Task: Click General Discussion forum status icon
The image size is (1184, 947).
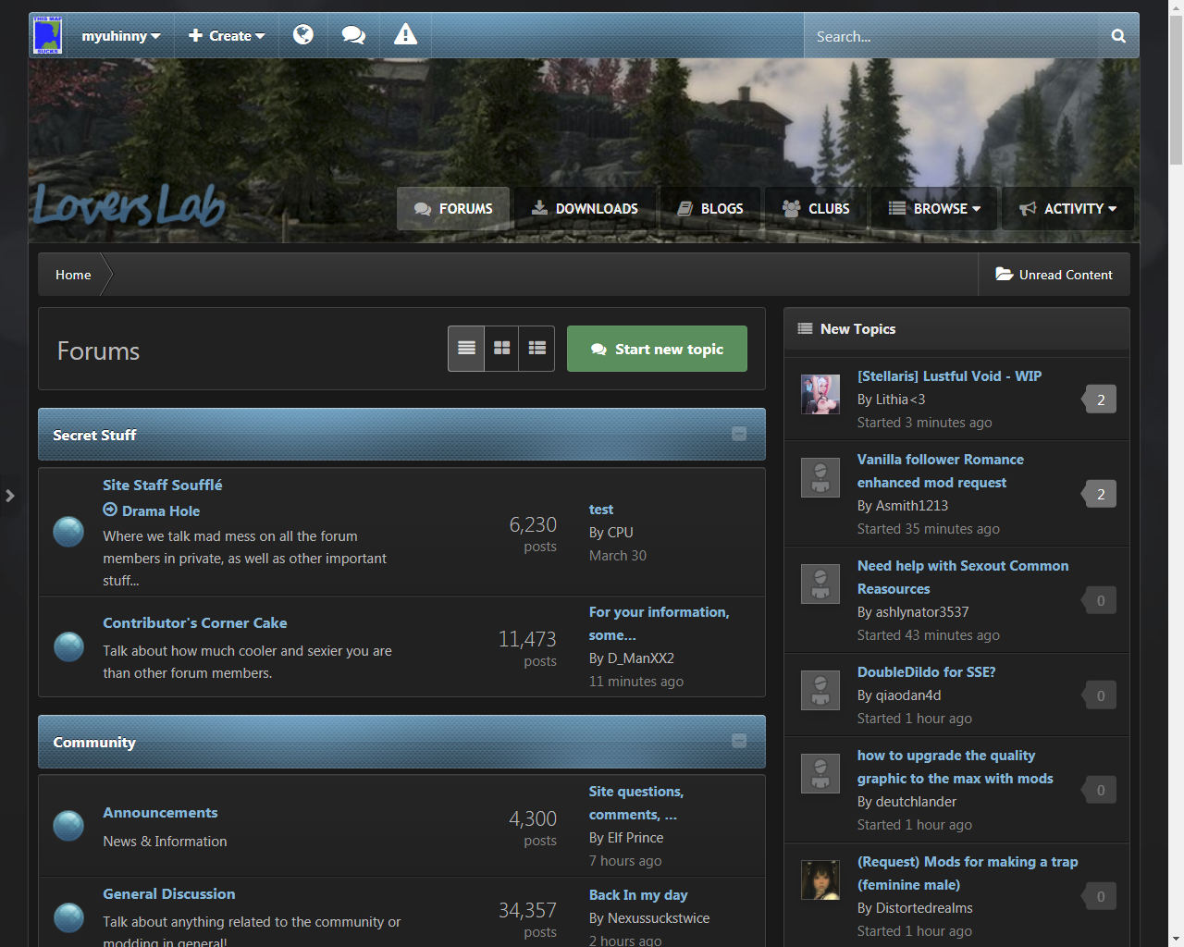Action: coord(68,917)
